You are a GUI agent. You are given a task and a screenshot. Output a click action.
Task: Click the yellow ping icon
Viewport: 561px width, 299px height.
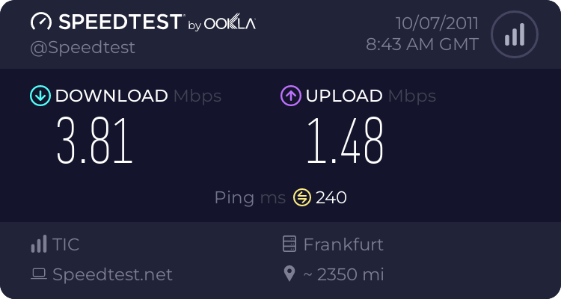[302, 197]
